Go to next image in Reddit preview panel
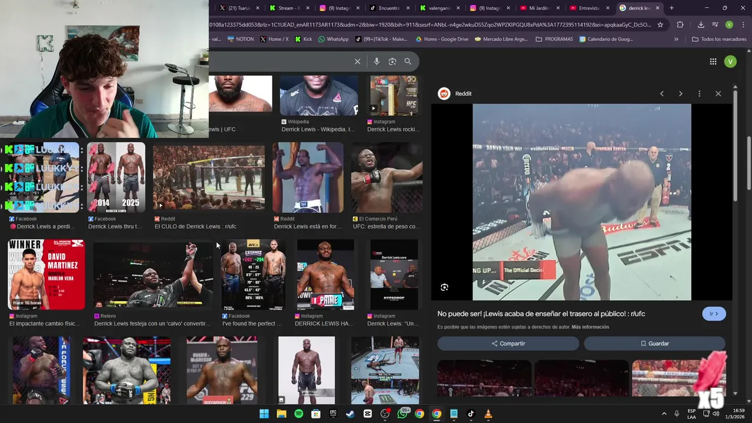 tap(680, 93)
